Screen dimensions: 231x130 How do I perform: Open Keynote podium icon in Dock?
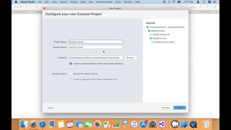125,124
